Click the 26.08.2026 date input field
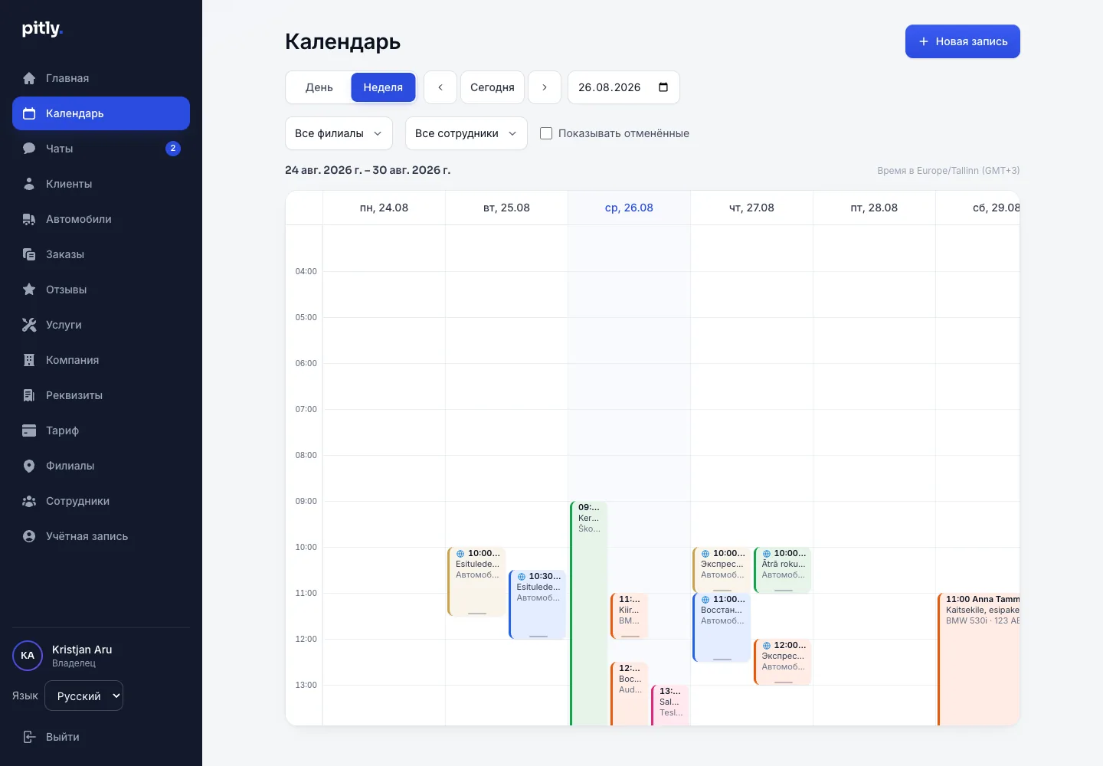 point(624,87)
